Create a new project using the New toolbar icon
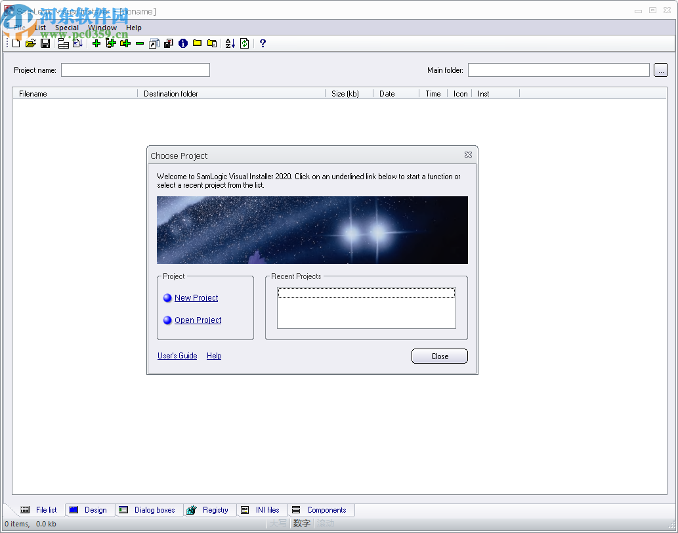 click(16, 43)
